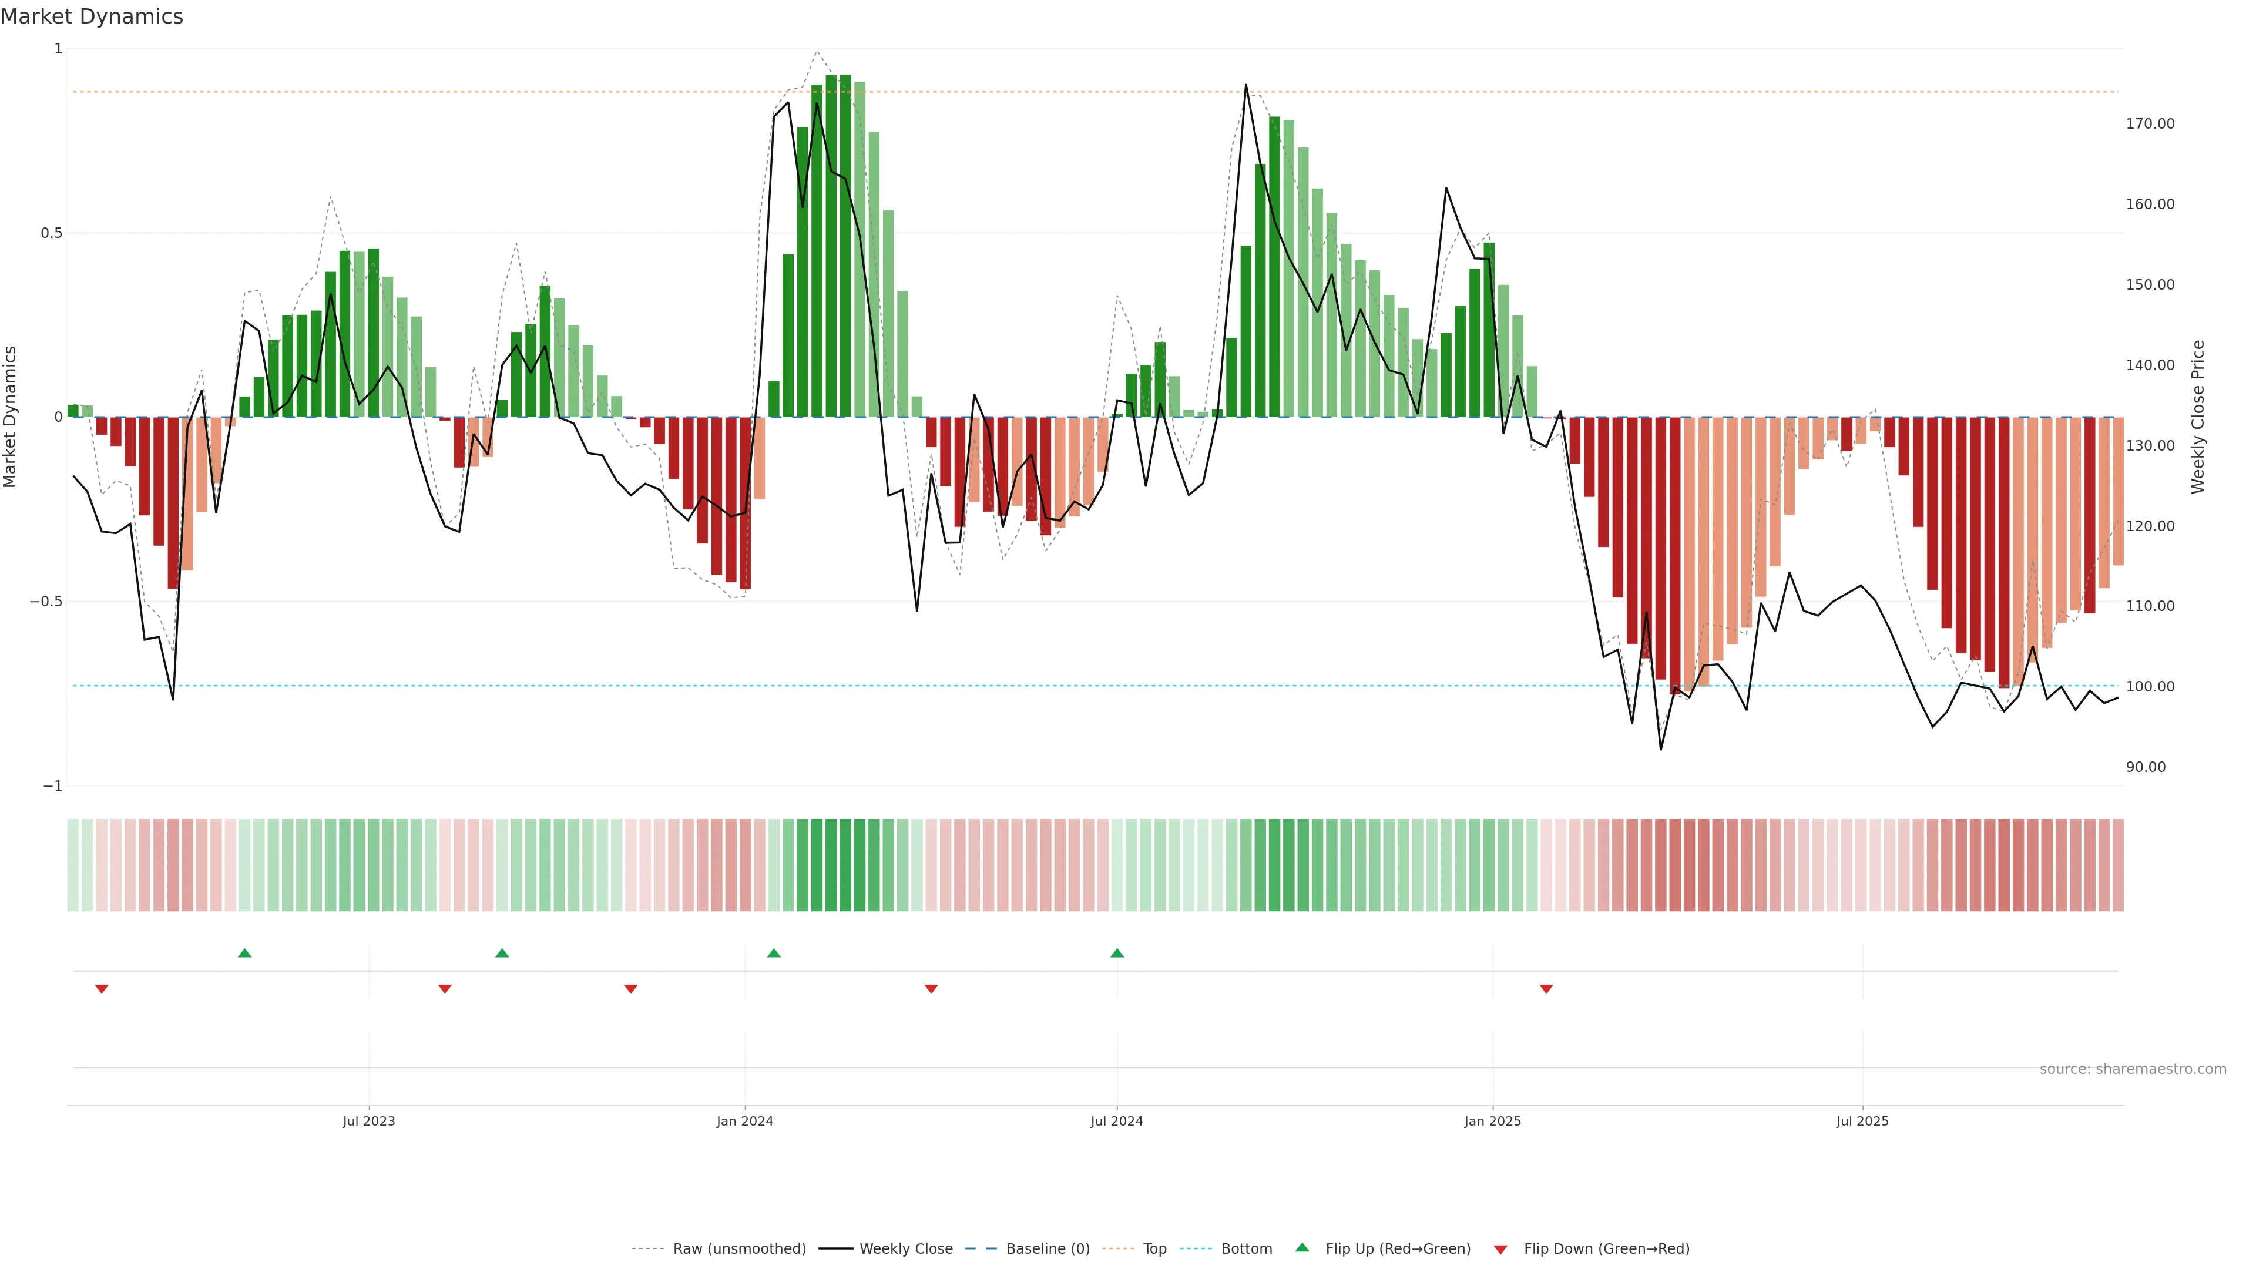Click the green flip-up triangle at Jul 2024
Screen dimensions: 2256x1269
[x=1117, y=953]
